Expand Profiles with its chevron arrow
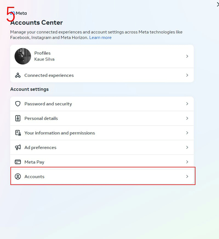Viewport: 219px width, 239px height. click(x=187, y=56)
